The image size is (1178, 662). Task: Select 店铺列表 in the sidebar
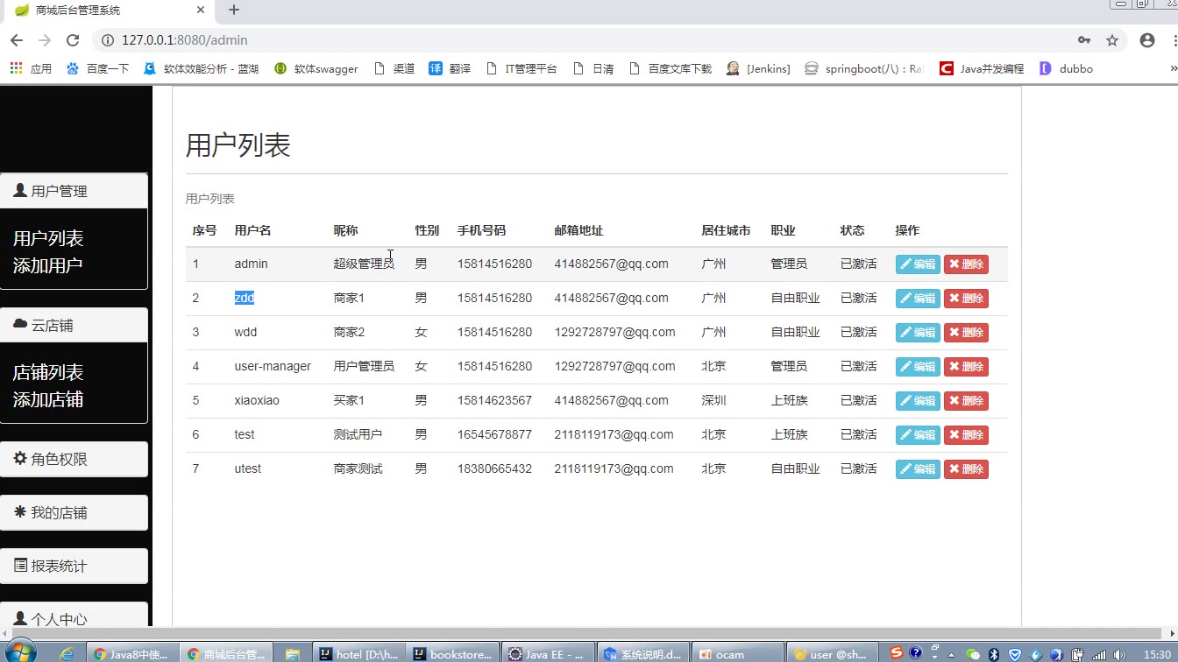coord(48,372)
